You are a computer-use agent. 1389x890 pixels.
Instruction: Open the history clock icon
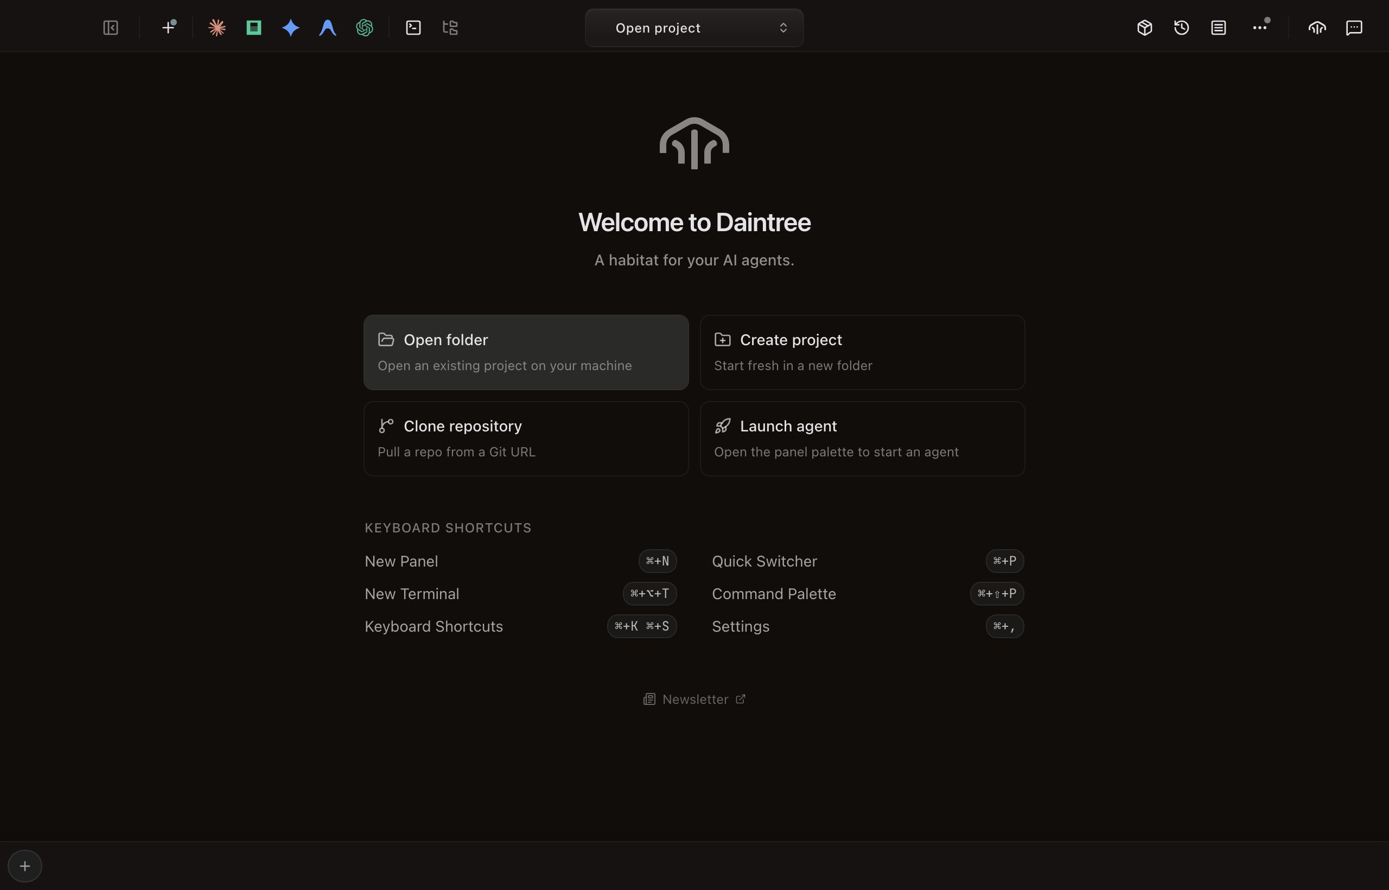[1182, 28]
